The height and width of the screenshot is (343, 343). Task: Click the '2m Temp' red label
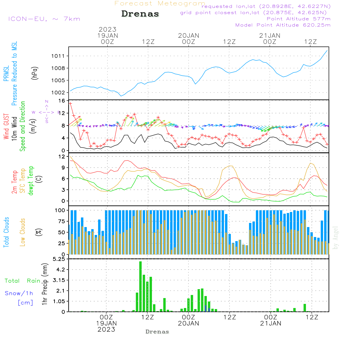tap(14, 182)
